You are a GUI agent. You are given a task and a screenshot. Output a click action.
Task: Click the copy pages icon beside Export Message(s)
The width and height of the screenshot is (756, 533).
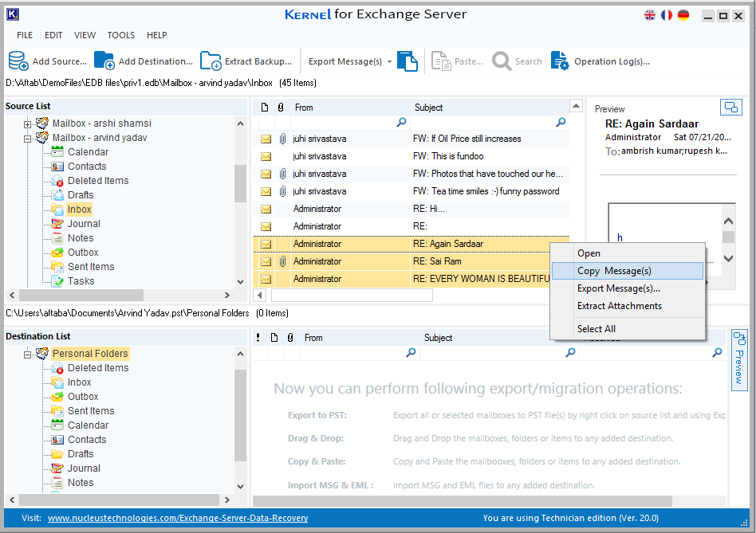tap(408, 61)
